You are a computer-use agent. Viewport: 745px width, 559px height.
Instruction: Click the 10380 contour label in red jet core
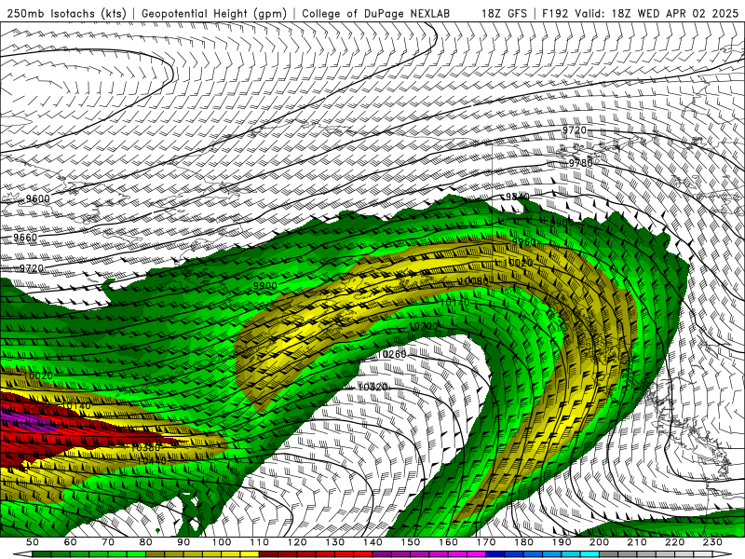tap(145, 448)
